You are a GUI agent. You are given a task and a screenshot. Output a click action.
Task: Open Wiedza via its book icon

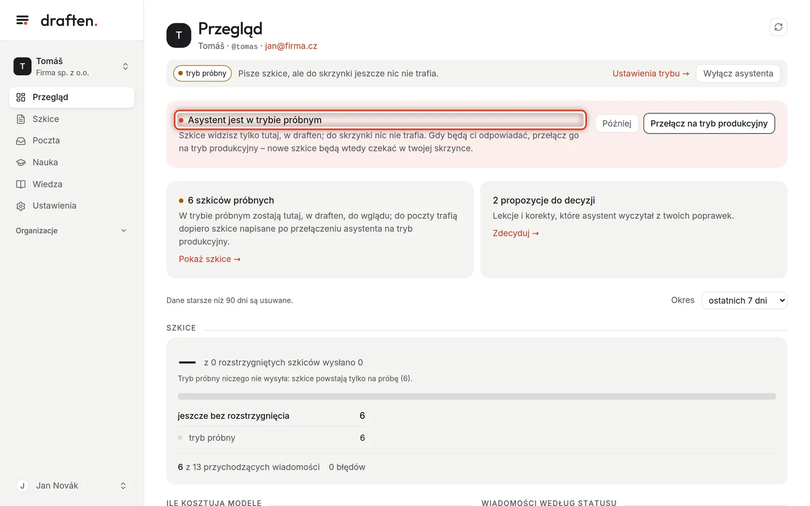click(x=21, y=184)
